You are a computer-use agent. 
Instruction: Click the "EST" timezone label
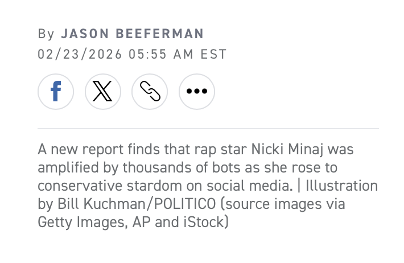213,55
